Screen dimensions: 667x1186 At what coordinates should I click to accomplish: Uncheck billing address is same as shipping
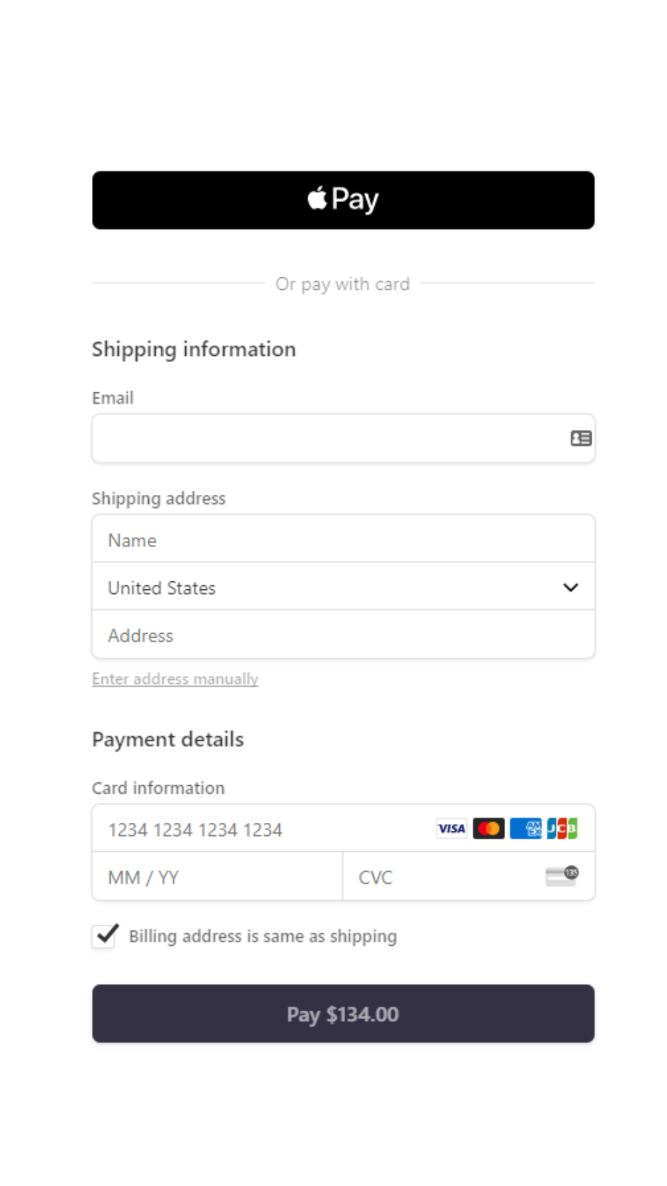(x=104, y=936)
